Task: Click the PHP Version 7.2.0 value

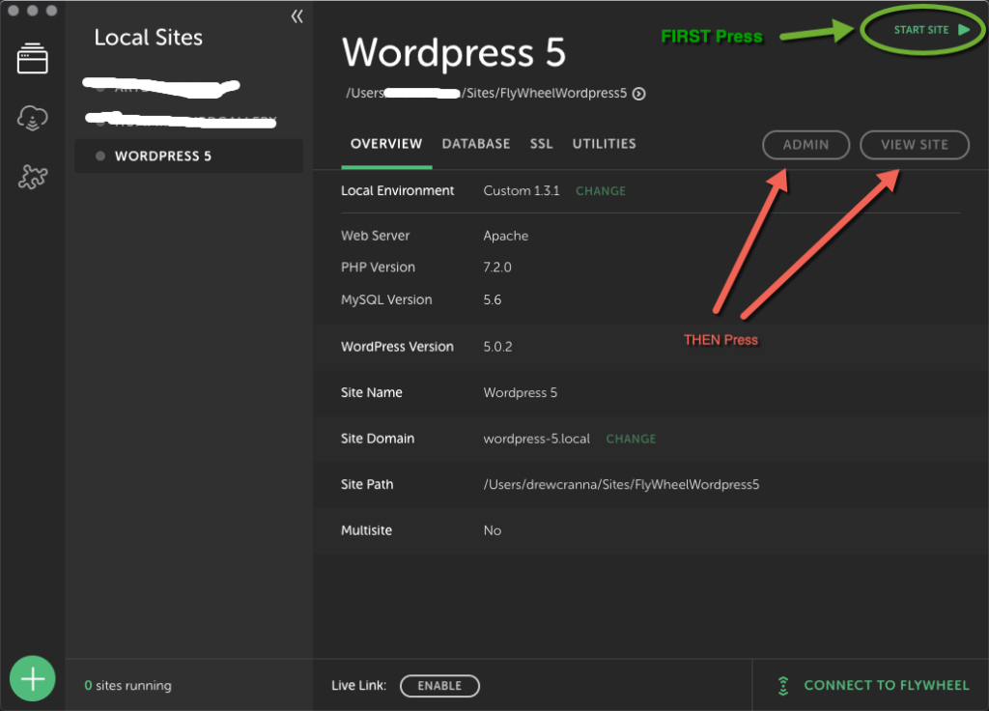Action: [497, 267]
